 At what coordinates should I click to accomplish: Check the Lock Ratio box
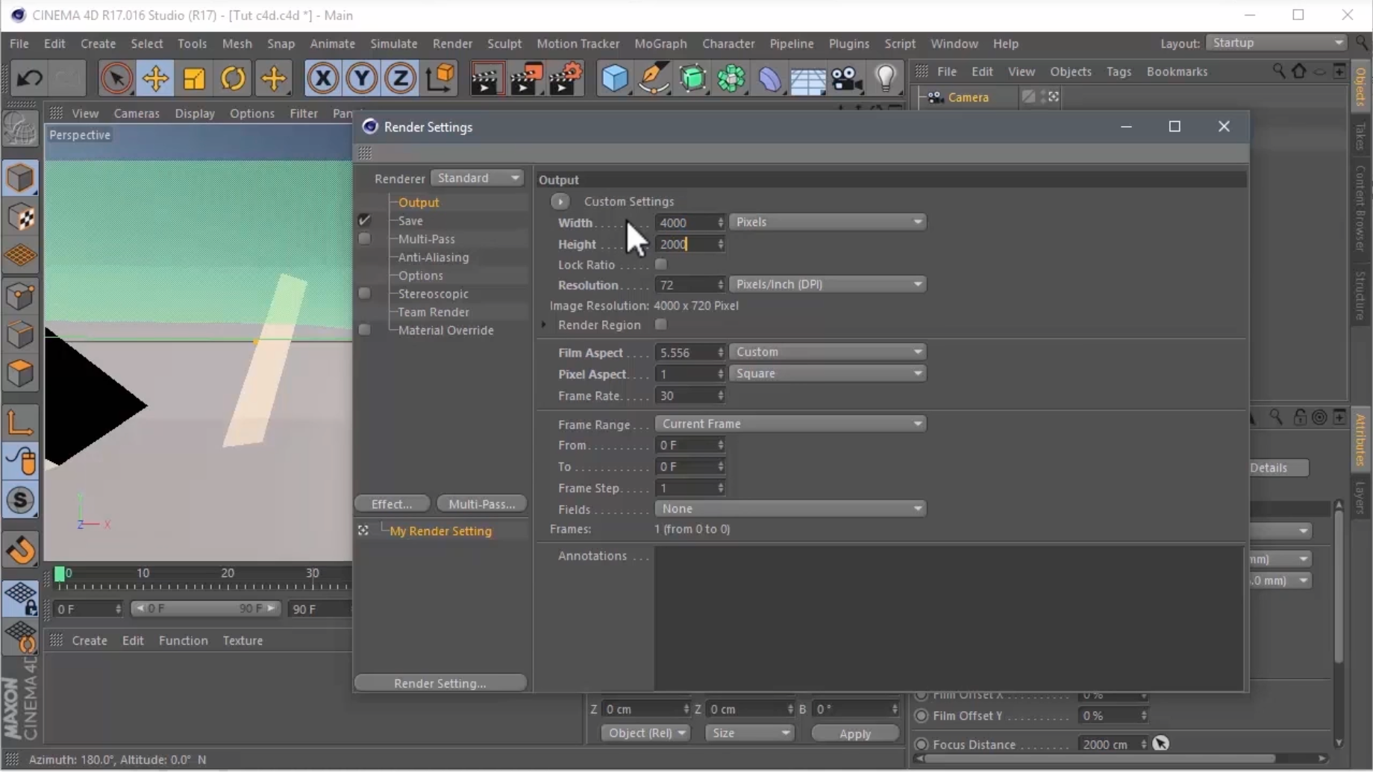point(660,265)
